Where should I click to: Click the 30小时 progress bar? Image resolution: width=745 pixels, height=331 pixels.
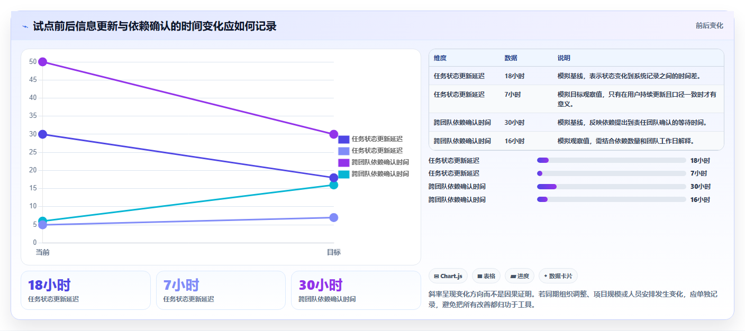(611, 187)
